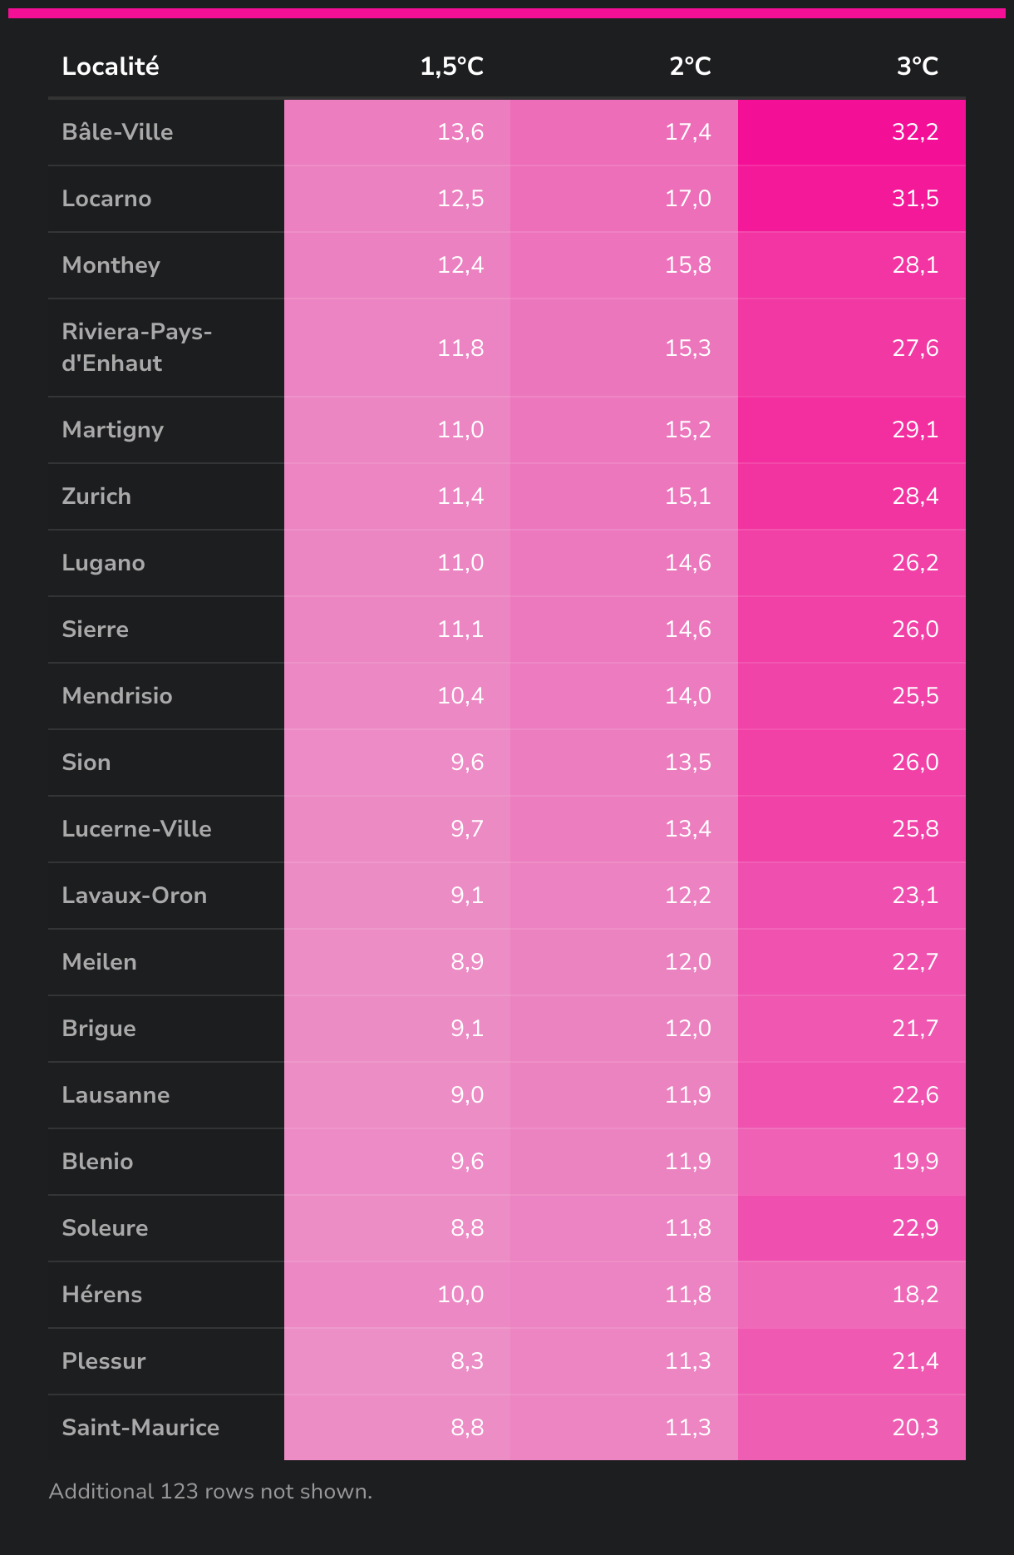Click the Zurich row name
This screenshot has width=1014, height=1555.
(x=96, y=496)
